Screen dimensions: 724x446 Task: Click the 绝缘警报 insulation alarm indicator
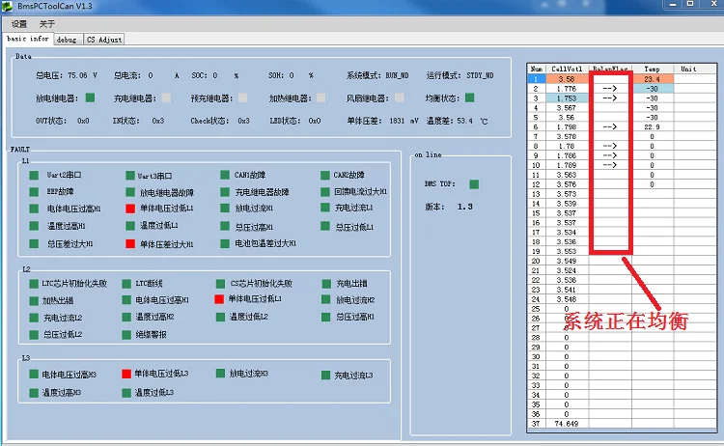[126, 334]
